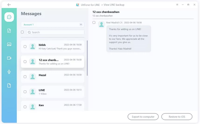Image resolution: width=200 pixels, height=124 pixels.
Task: Open the files sidebar icon at bottom
Action: click(9, 85)
